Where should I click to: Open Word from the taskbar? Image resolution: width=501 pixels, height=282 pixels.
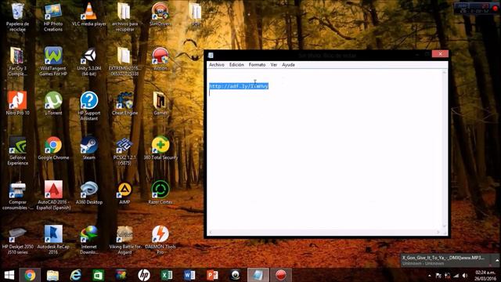pyautogui.click(x=189, y=275)
